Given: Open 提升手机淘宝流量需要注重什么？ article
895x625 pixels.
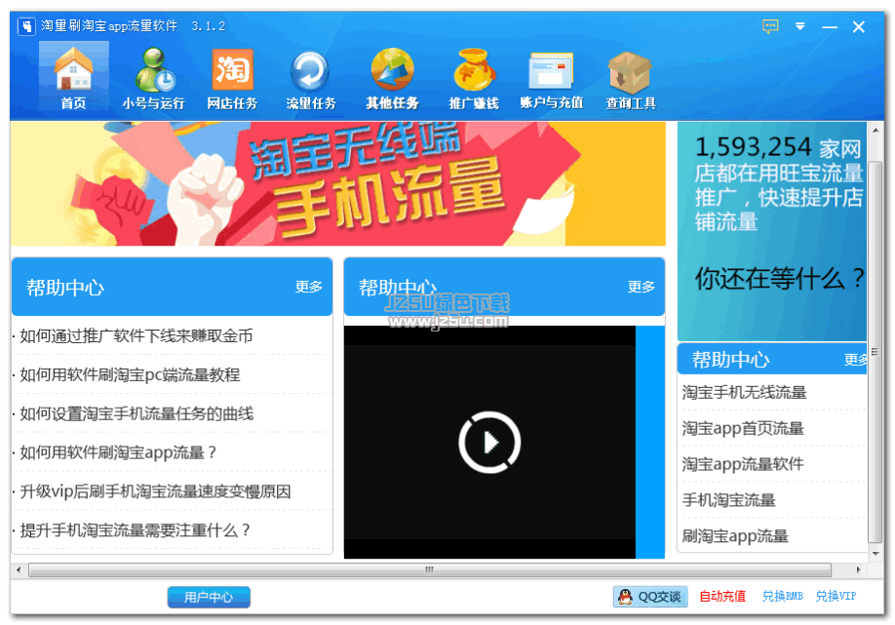Looking at the screenshot, I should pos(136,530).
